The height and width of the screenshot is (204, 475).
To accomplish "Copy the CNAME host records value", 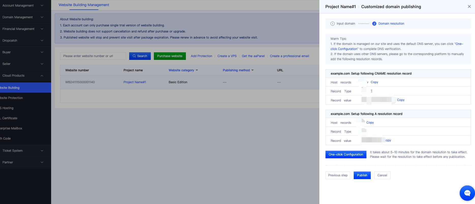I will 374,82.
